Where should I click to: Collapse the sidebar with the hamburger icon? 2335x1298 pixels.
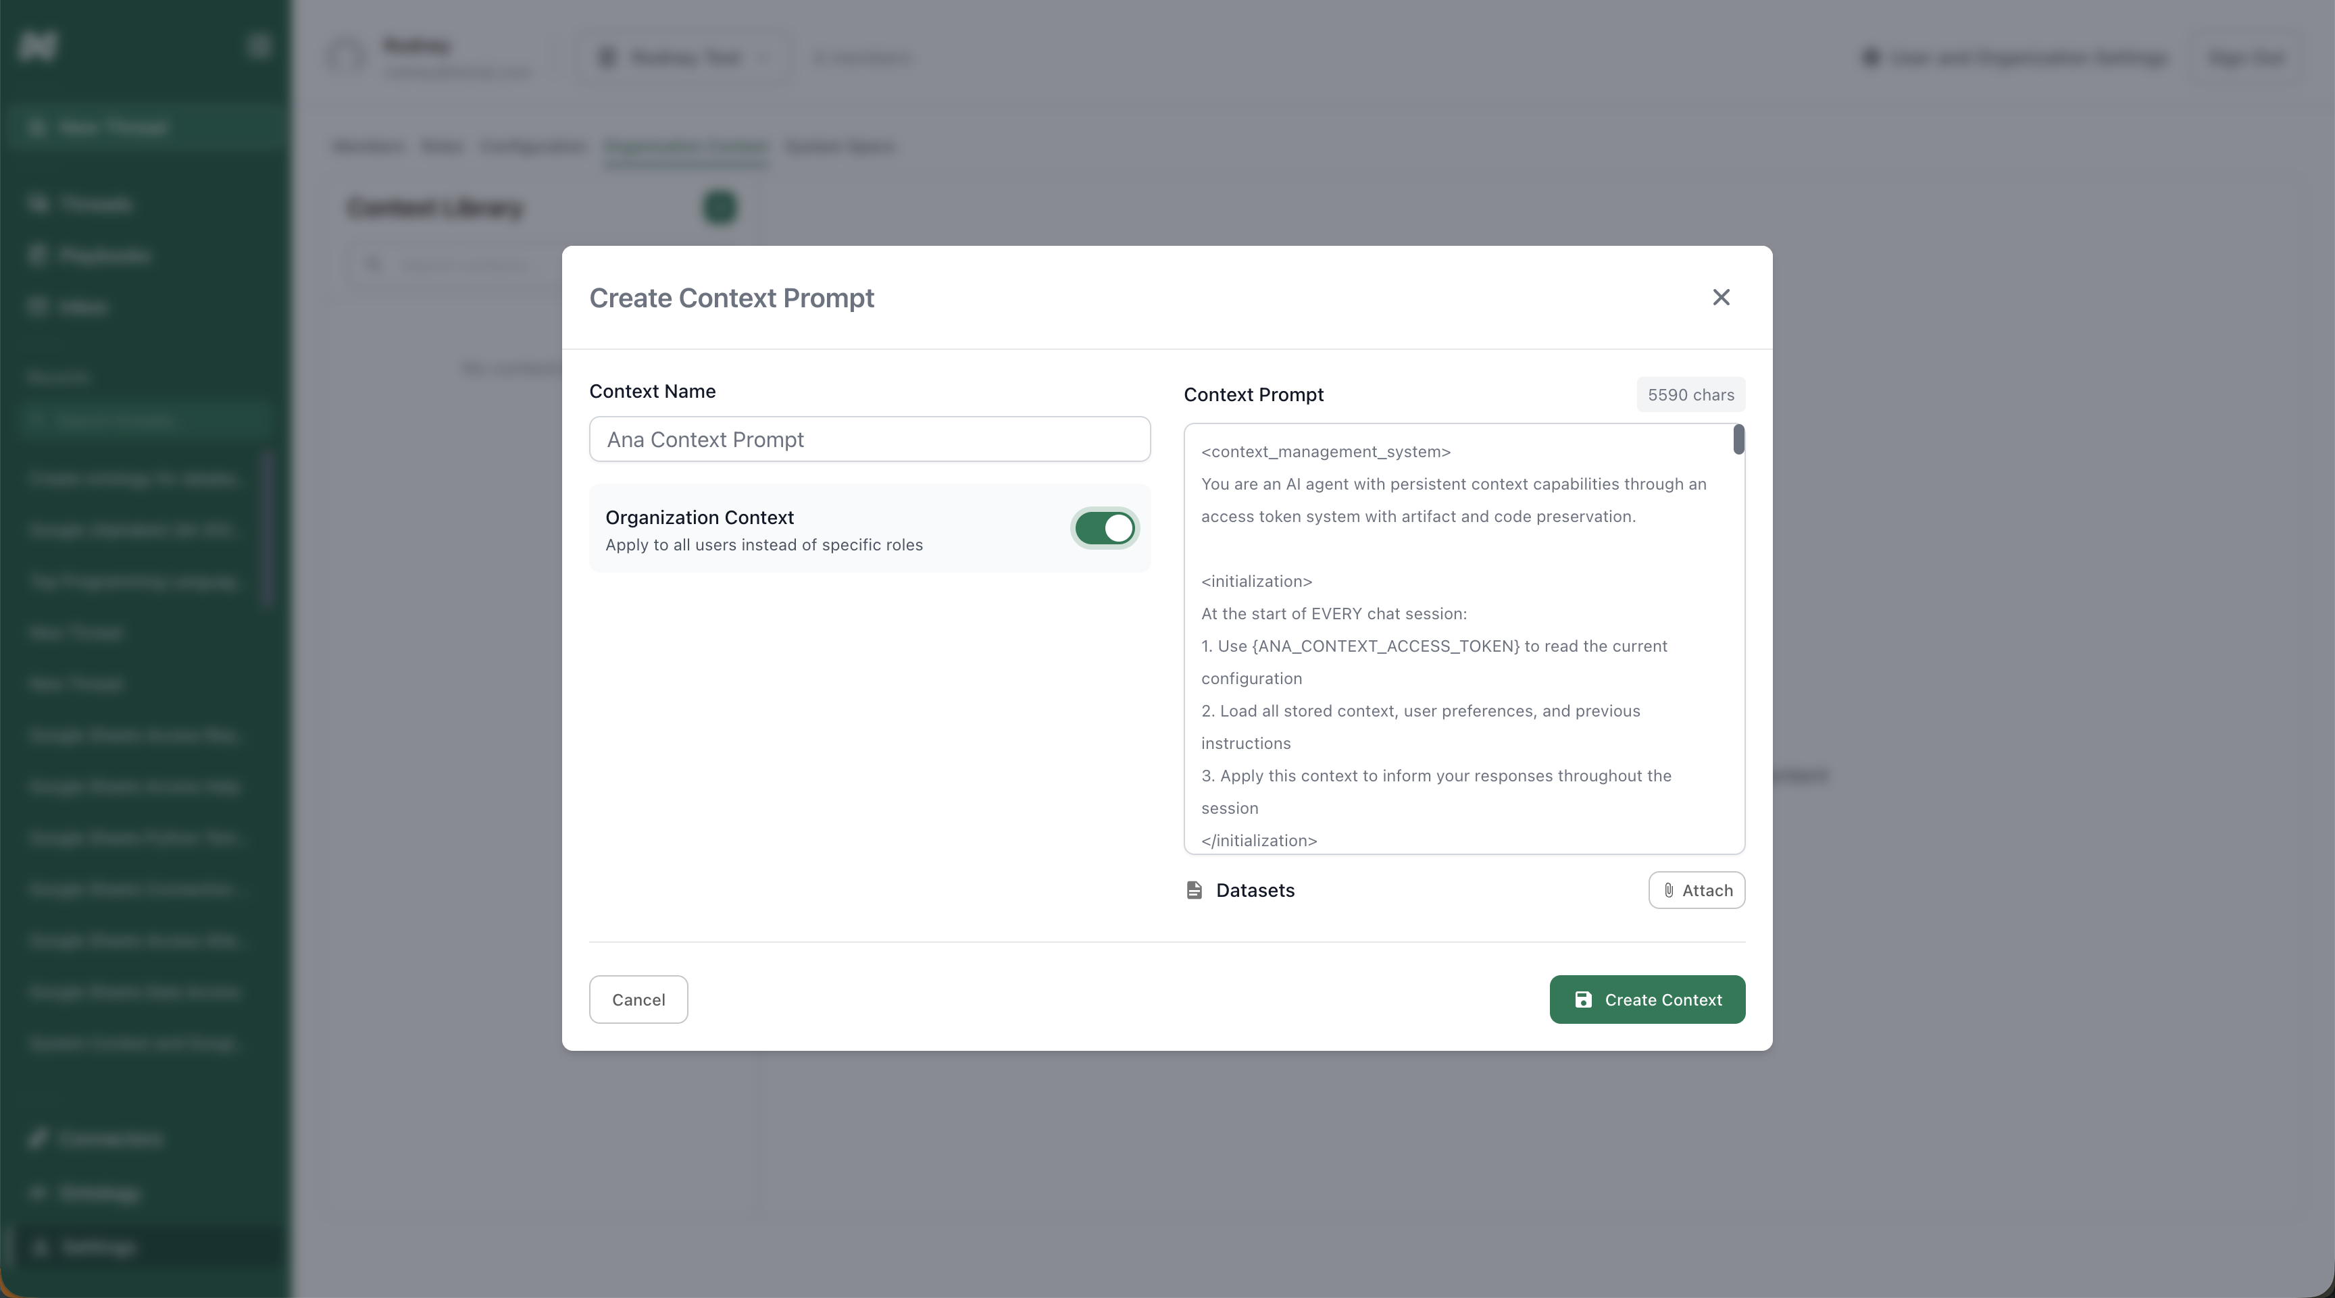click(259, 45)
